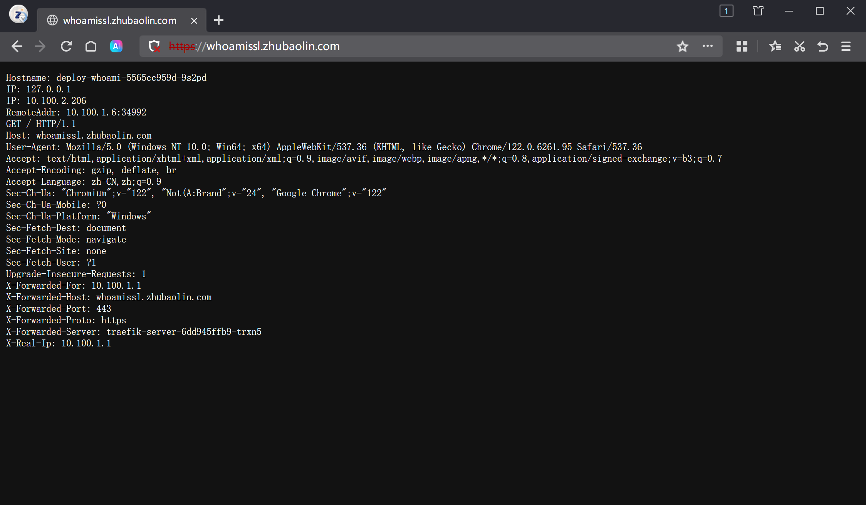Select the whoamissl.zhubaolin.com tab

(x=119, y=20)
